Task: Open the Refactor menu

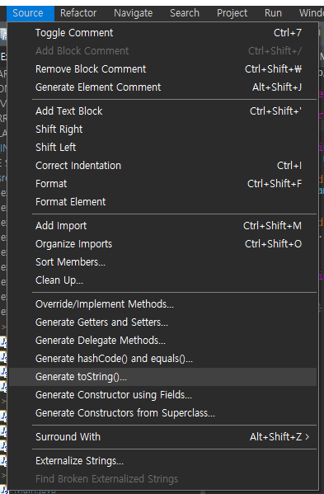Action: 78,13
